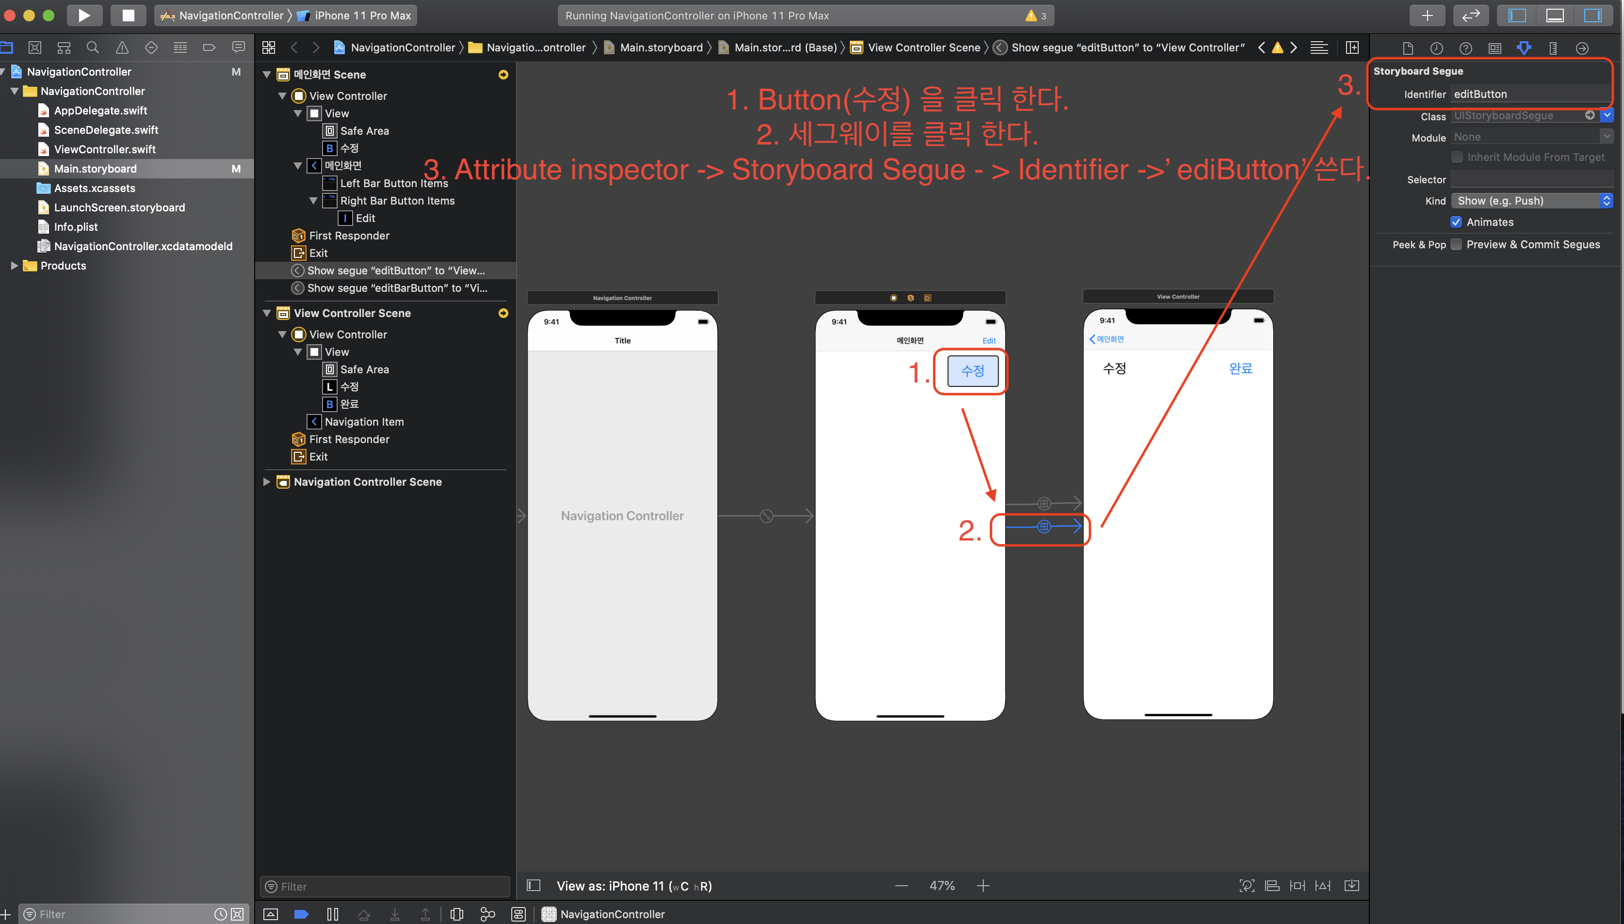Open the Issue navigator warning icon

(122, 48)
